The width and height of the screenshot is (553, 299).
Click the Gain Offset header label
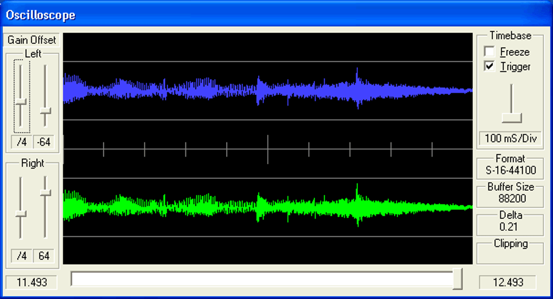pos(32,40)
